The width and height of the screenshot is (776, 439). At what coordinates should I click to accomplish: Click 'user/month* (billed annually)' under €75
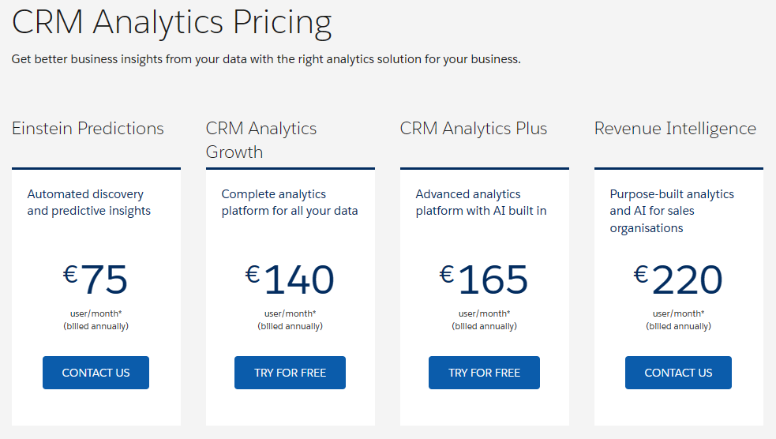pos(96,320)
